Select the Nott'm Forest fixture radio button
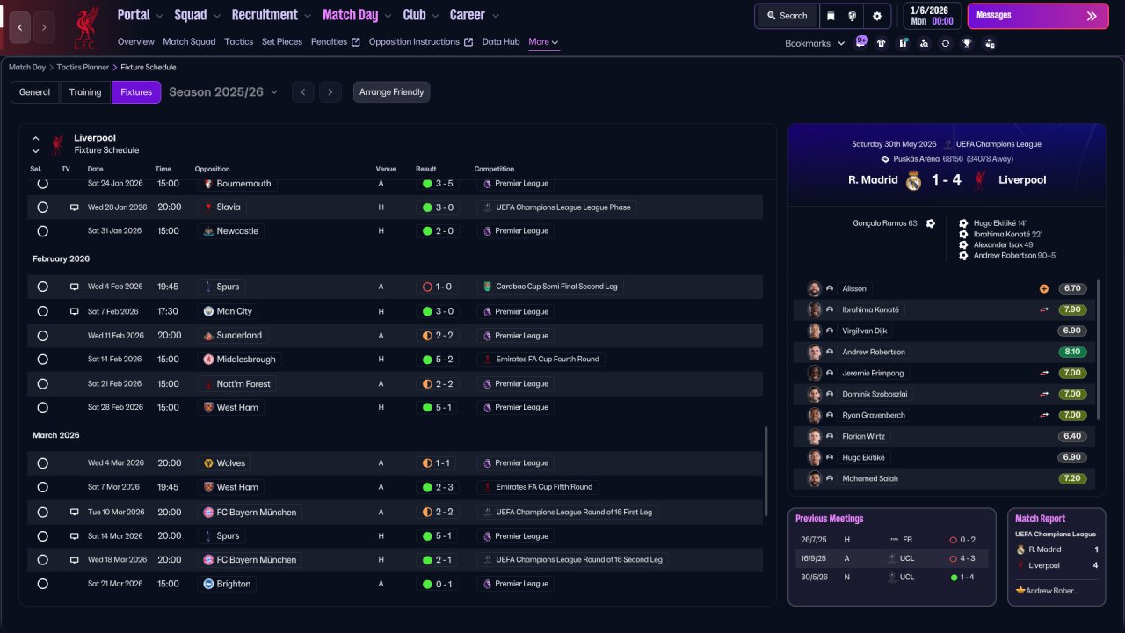Image resolution: width=1125 pixels, height=633 pixels. click(42, 384)
